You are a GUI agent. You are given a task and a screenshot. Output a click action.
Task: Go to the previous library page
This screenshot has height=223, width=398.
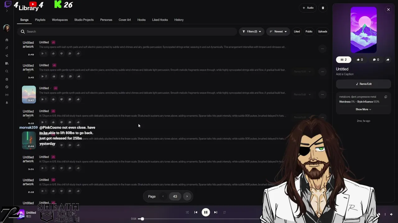(163, 196)
